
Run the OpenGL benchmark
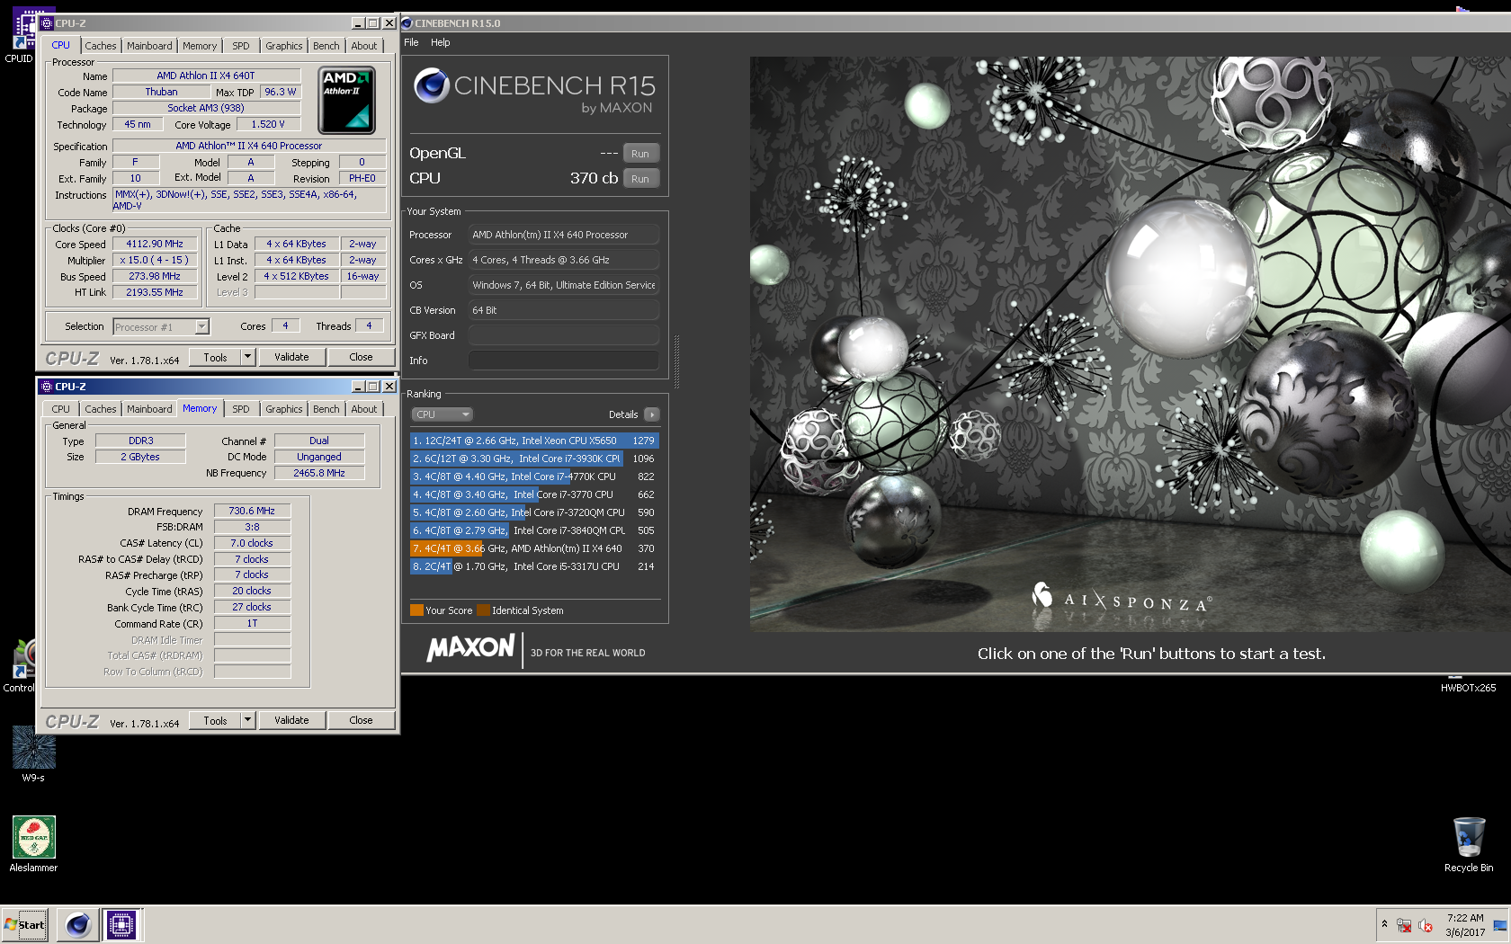click(x=640, y=154)
